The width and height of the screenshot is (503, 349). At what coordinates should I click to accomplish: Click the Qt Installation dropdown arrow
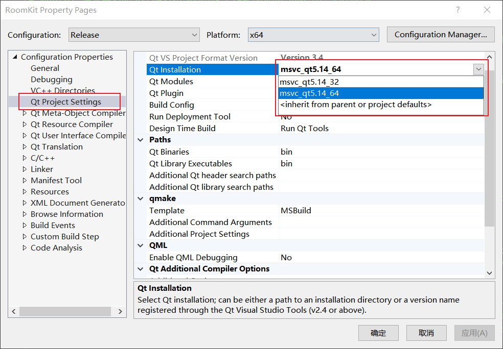(x=478, y=69)
